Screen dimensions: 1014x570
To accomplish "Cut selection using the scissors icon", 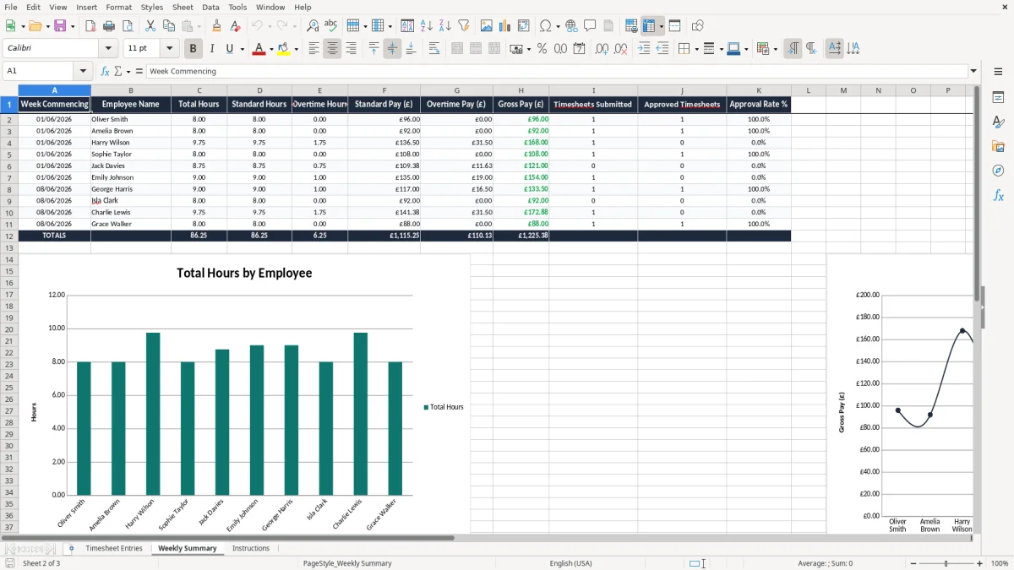I will [150, 26].
